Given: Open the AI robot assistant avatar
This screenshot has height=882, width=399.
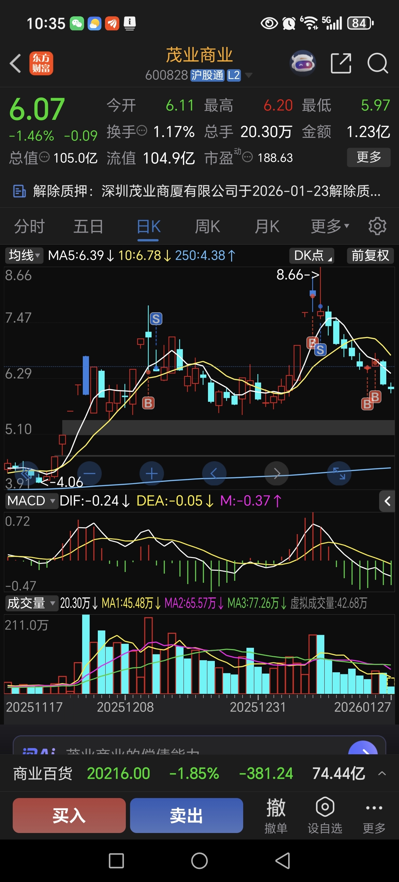Looking at the screenshot, I should [302, 63].
